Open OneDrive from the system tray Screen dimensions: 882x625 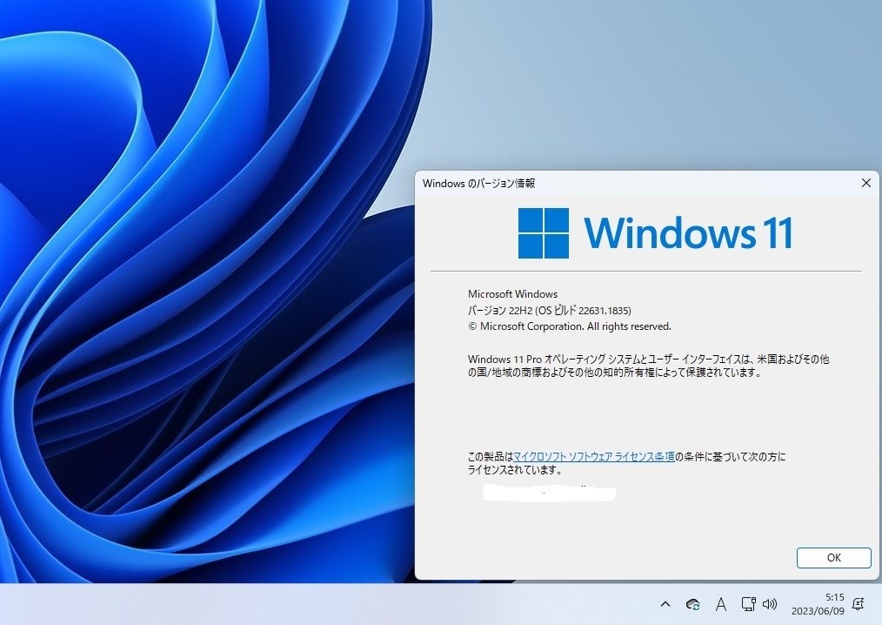692,603
